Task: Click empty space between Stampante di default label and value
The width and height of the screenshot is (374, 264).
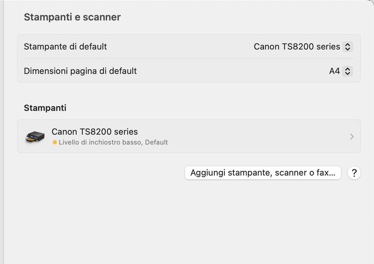Action: click(x=180, y=47)
